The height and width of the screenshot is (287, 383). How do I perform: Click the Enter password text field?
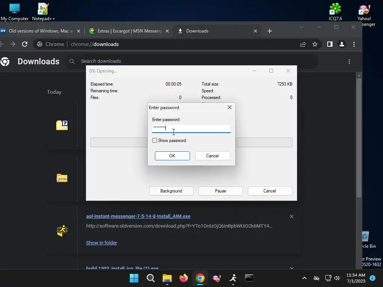click(191, 129)
